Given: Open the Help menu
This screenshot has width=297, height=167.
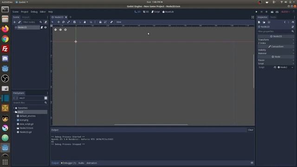Looking at the screenshot, I should 51,12.
